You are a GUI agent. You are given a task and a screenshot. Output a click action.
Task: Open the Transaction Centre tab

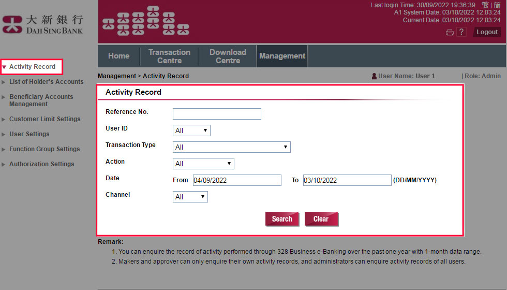click(x=169, y=56)
